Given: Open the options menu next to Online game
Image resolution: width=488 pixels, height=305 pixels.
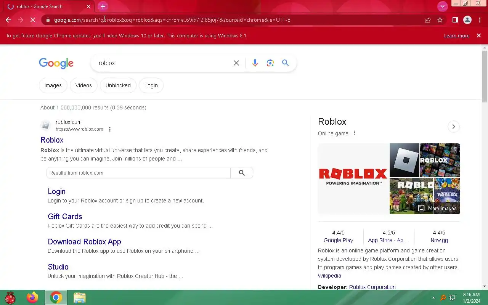Looking at the screenshot, I should point(355,133).
